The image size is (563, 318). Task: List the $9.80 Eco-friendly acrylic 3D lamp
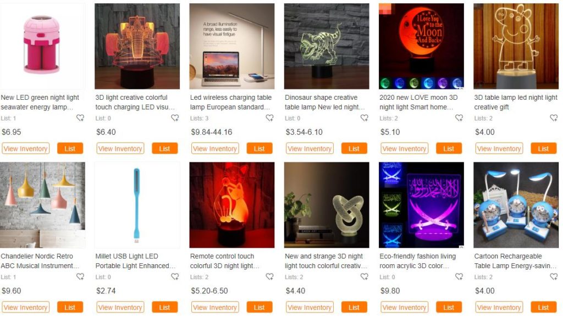(x=449, y=307)
